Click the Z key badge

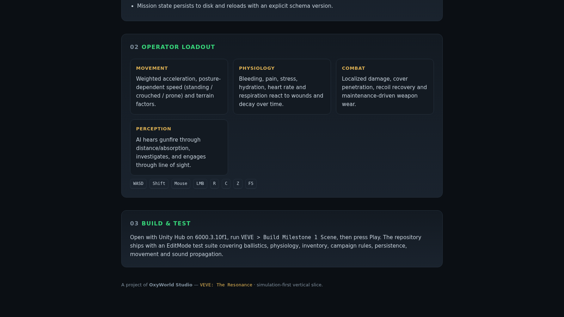tap(238, 184)
